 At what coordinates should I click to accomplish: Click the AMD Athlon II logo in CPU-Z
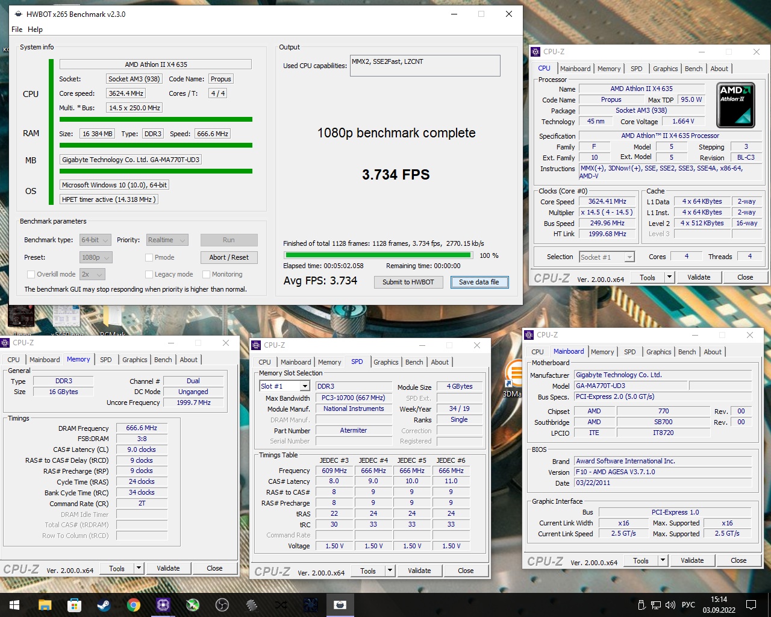point(736,105)
